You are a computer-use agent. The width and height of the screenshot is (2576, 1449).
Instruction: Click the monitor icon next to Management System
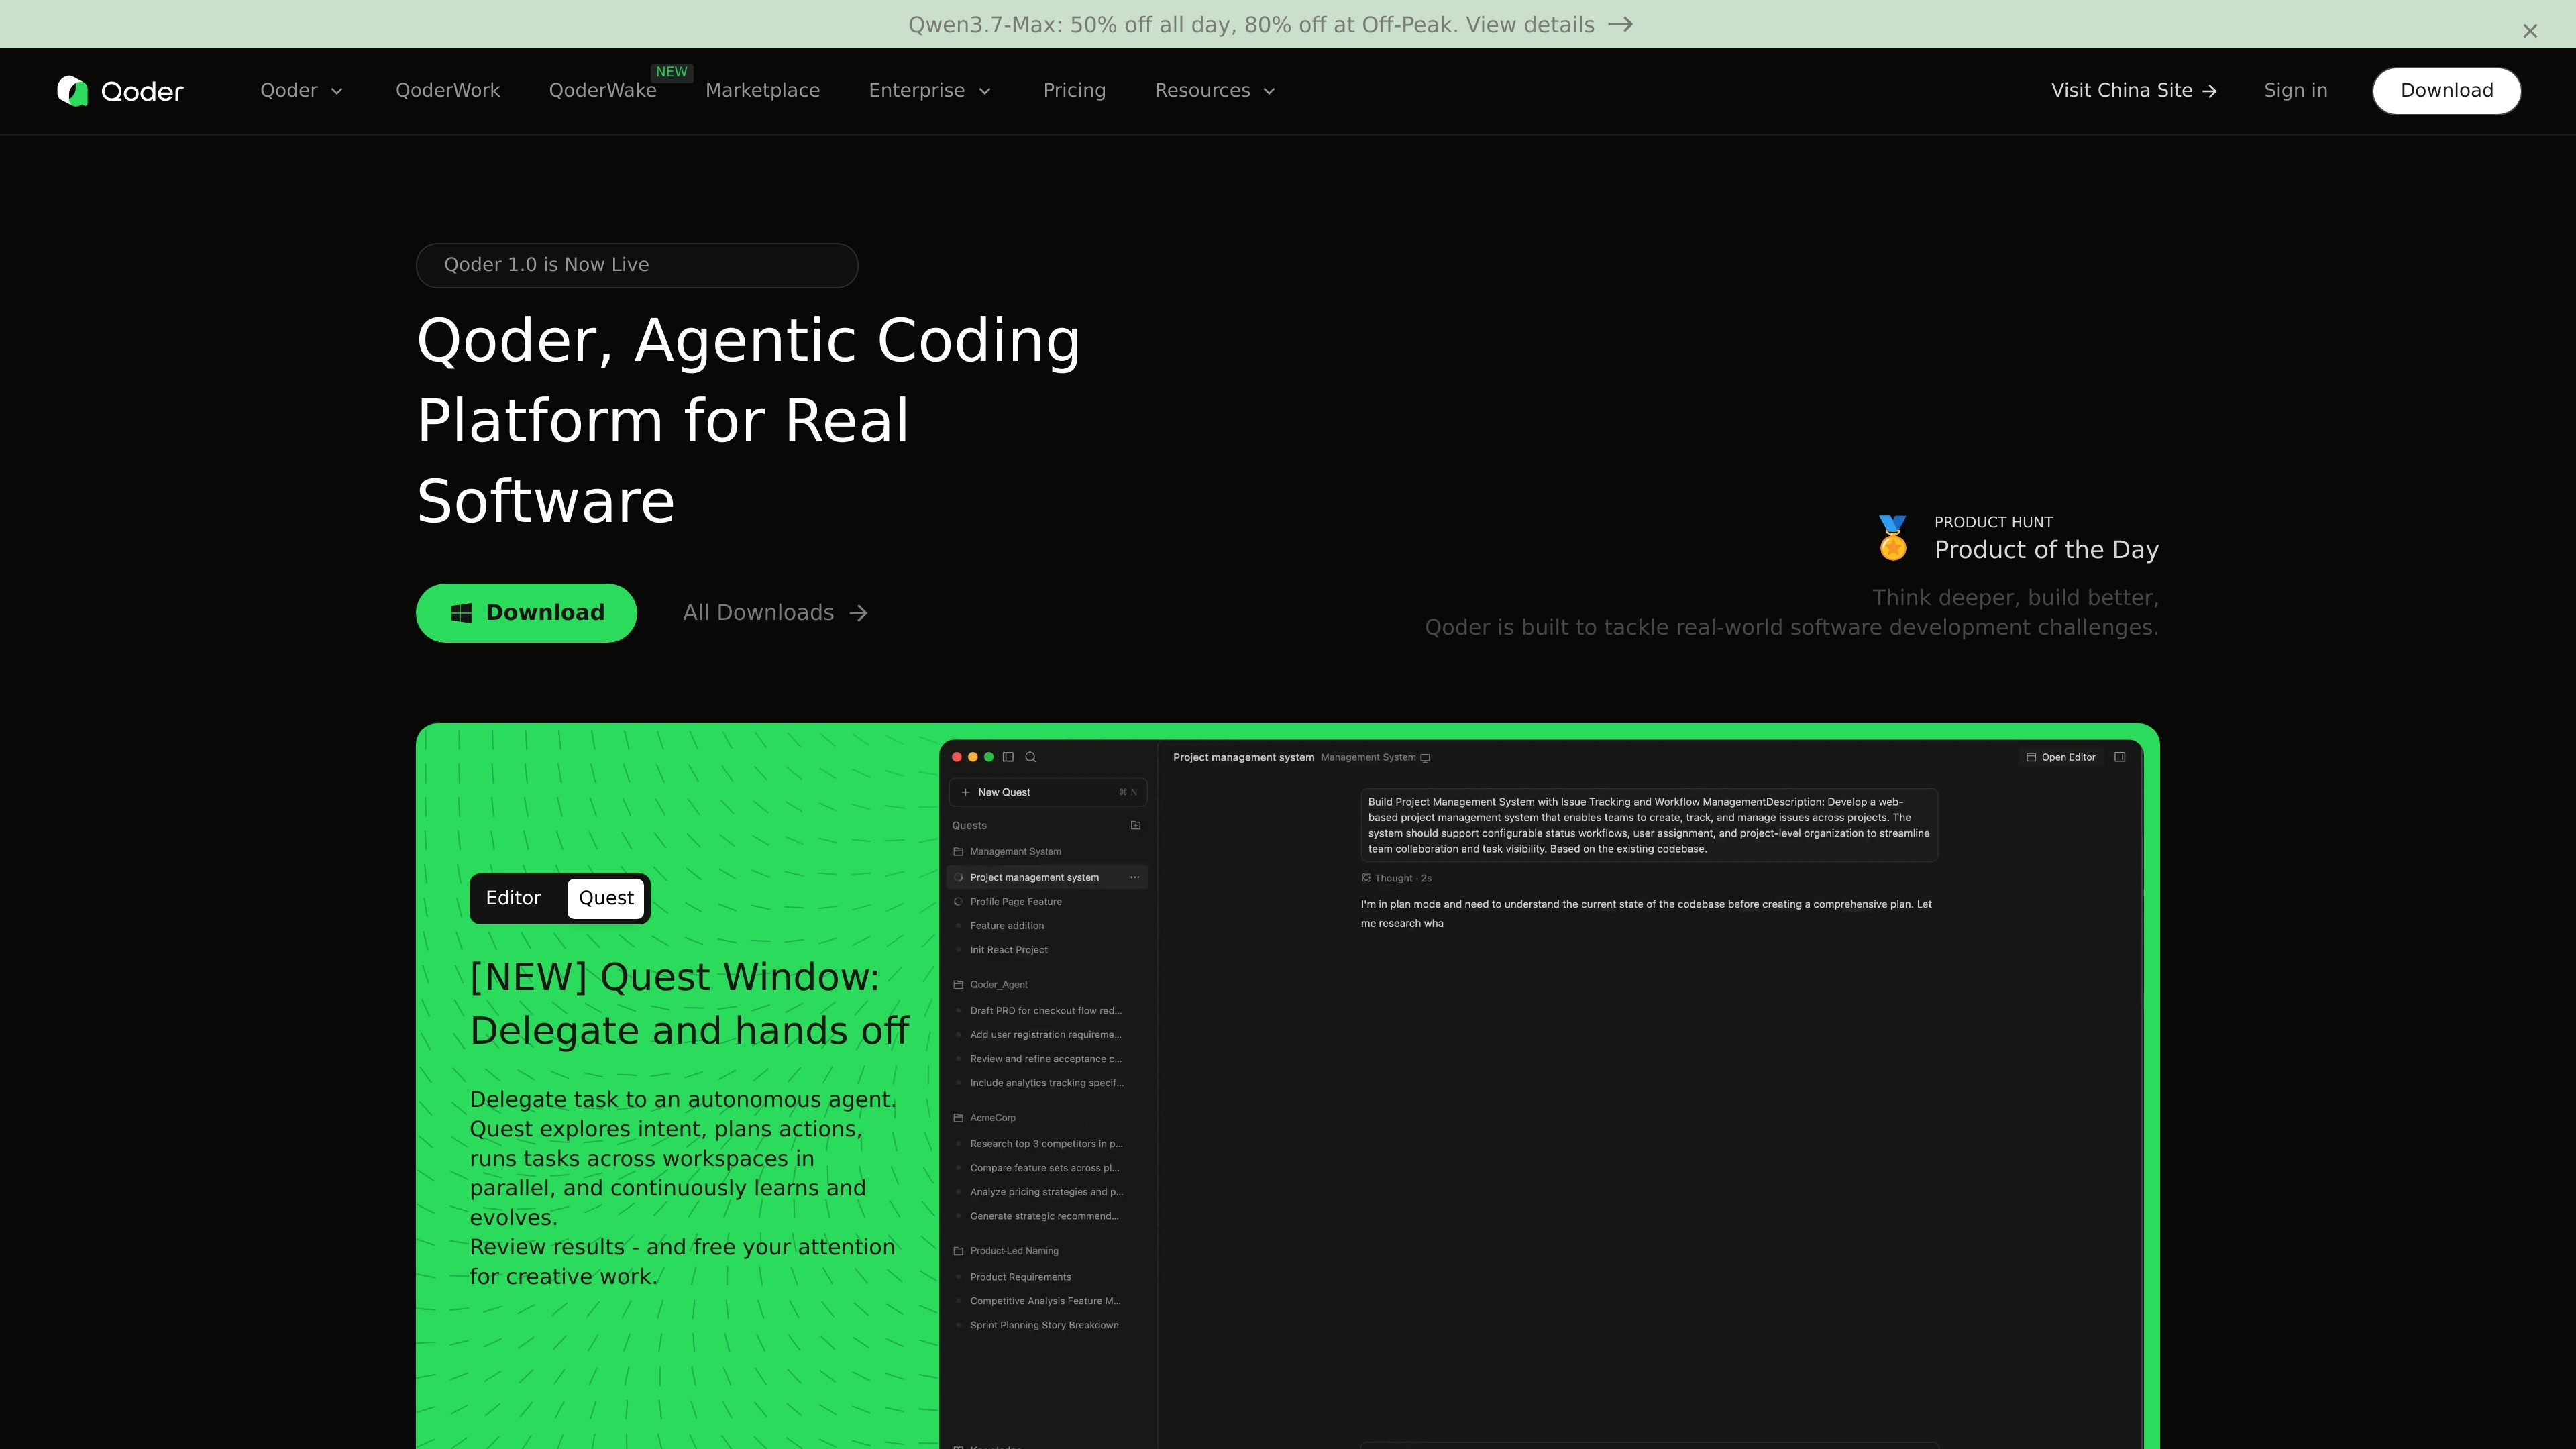coord(1425,758)
